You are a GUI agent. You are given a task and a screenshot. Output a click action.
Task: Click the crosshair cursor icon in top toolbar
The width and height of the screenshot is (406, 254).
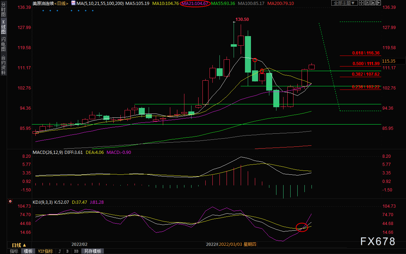point(361,3)
